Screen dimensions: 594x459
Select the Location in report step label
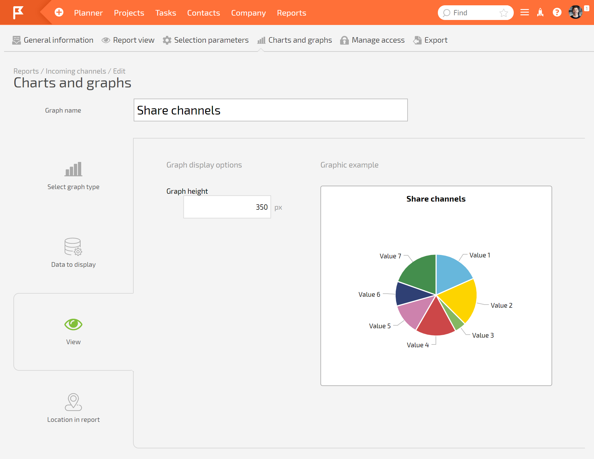coord(73,420)
